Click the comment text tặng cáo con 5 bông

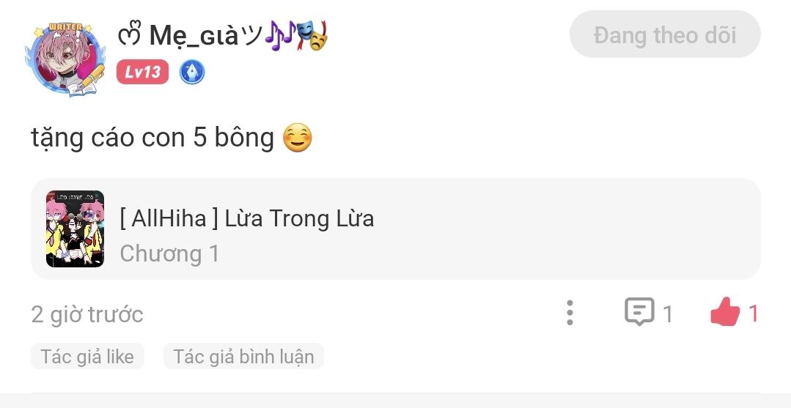coord(152,137)
